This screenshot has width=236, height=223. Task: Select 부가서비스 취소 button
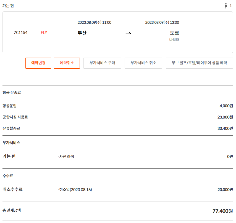[x=143, y=63]
